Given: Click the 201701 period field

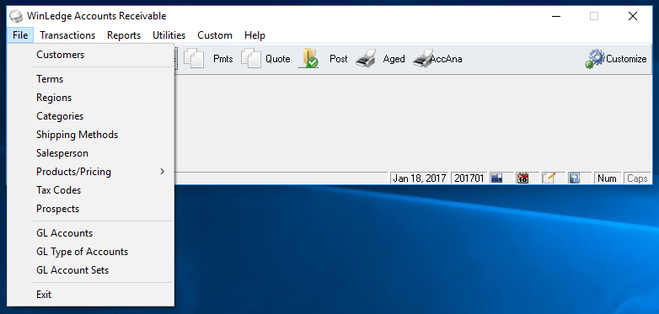Looking at the screenshot, I should tap(469, 178).
